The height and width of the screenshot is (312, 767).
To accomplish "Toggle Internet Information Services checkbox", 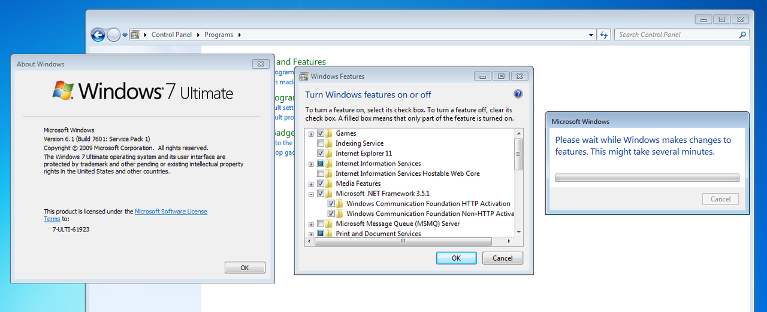I will tap(321, 164).
